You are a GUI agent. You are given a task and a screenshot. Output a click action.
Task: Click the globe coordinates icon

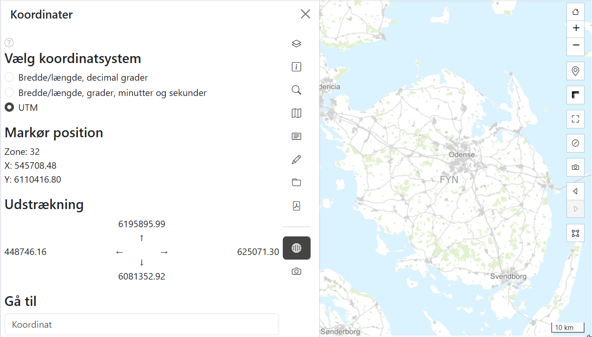point(297,248)
